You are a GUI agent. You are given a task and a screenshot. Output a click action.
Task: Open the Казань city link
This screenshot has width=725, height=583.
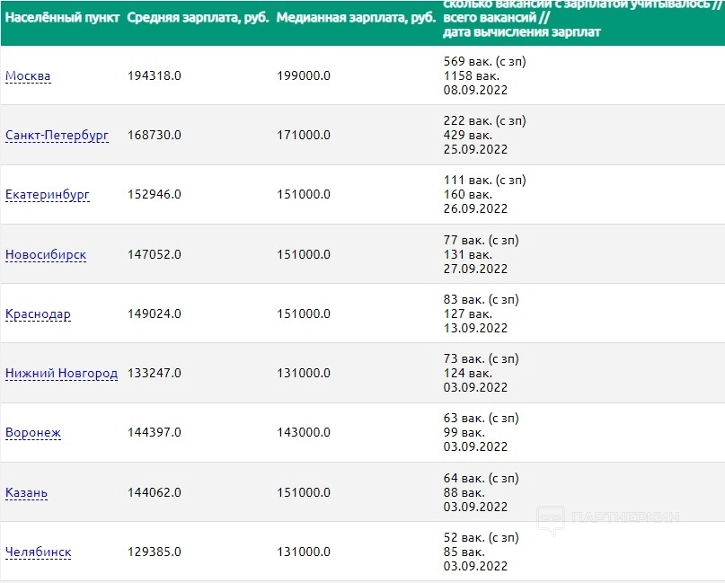27,493
